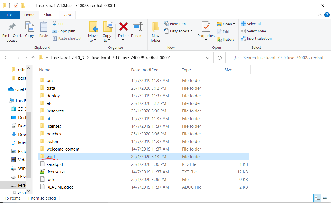
Task: Select the 3D Objects item in sidebar
Action: point(19,109)
